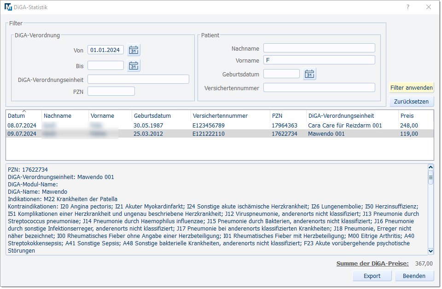Sort by DiGA-Verordnungseinheit column header

[341, 116]
